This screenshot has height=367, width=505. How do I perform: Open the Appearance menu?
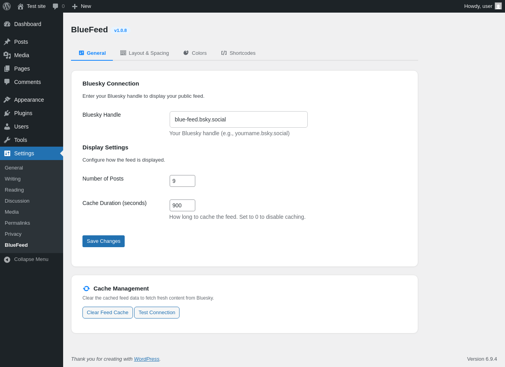29,100
